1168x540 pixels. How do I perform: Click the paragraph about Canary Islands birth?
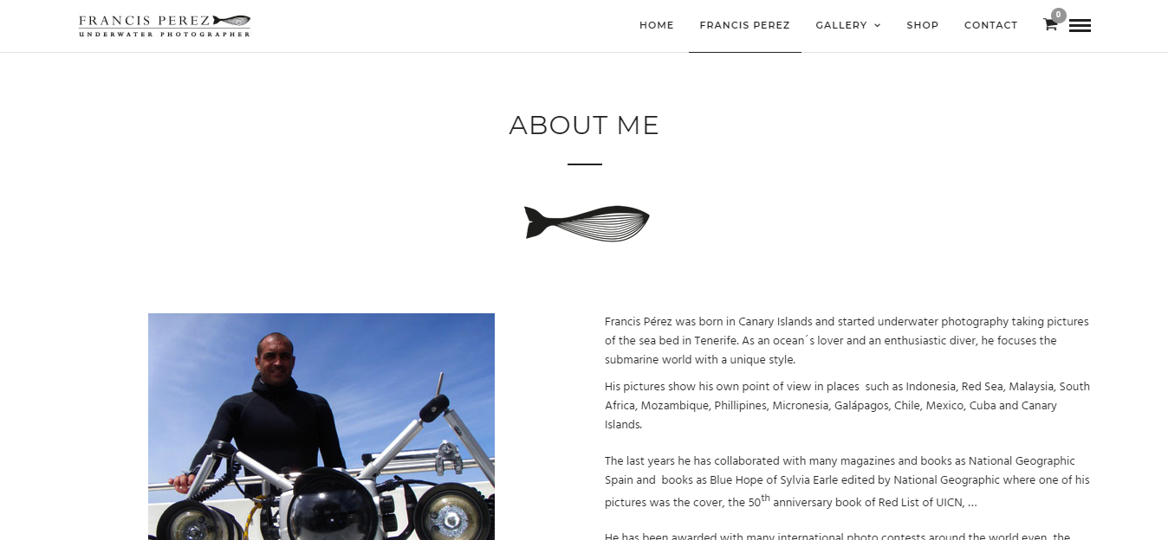coord(847,341)
